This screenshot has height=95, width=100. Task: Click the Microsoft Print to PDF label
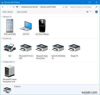pyautogui.click(x=26, y=57)
